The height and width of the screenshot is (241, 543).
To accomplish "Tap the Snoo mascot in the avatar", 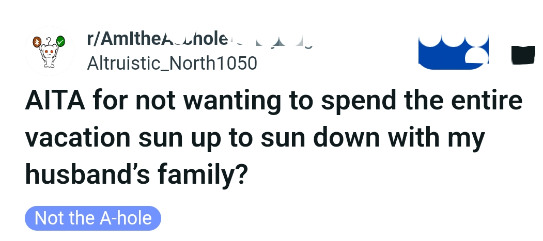I will pos(49,55).
